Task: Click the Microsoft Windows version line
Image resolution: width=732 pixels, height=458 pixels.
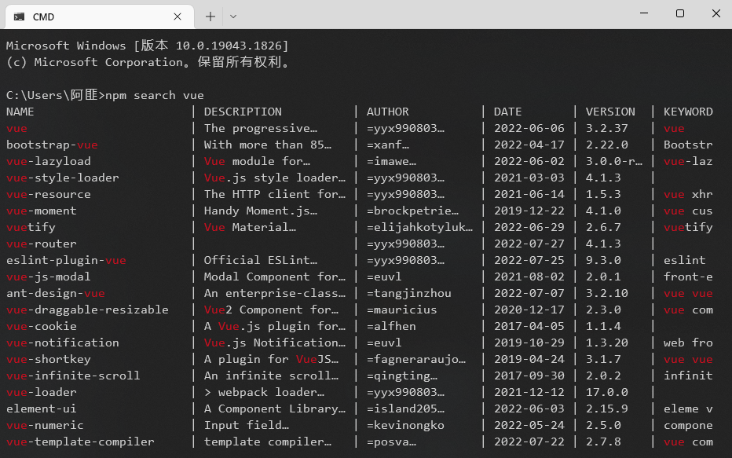Action: coord(148,46)
